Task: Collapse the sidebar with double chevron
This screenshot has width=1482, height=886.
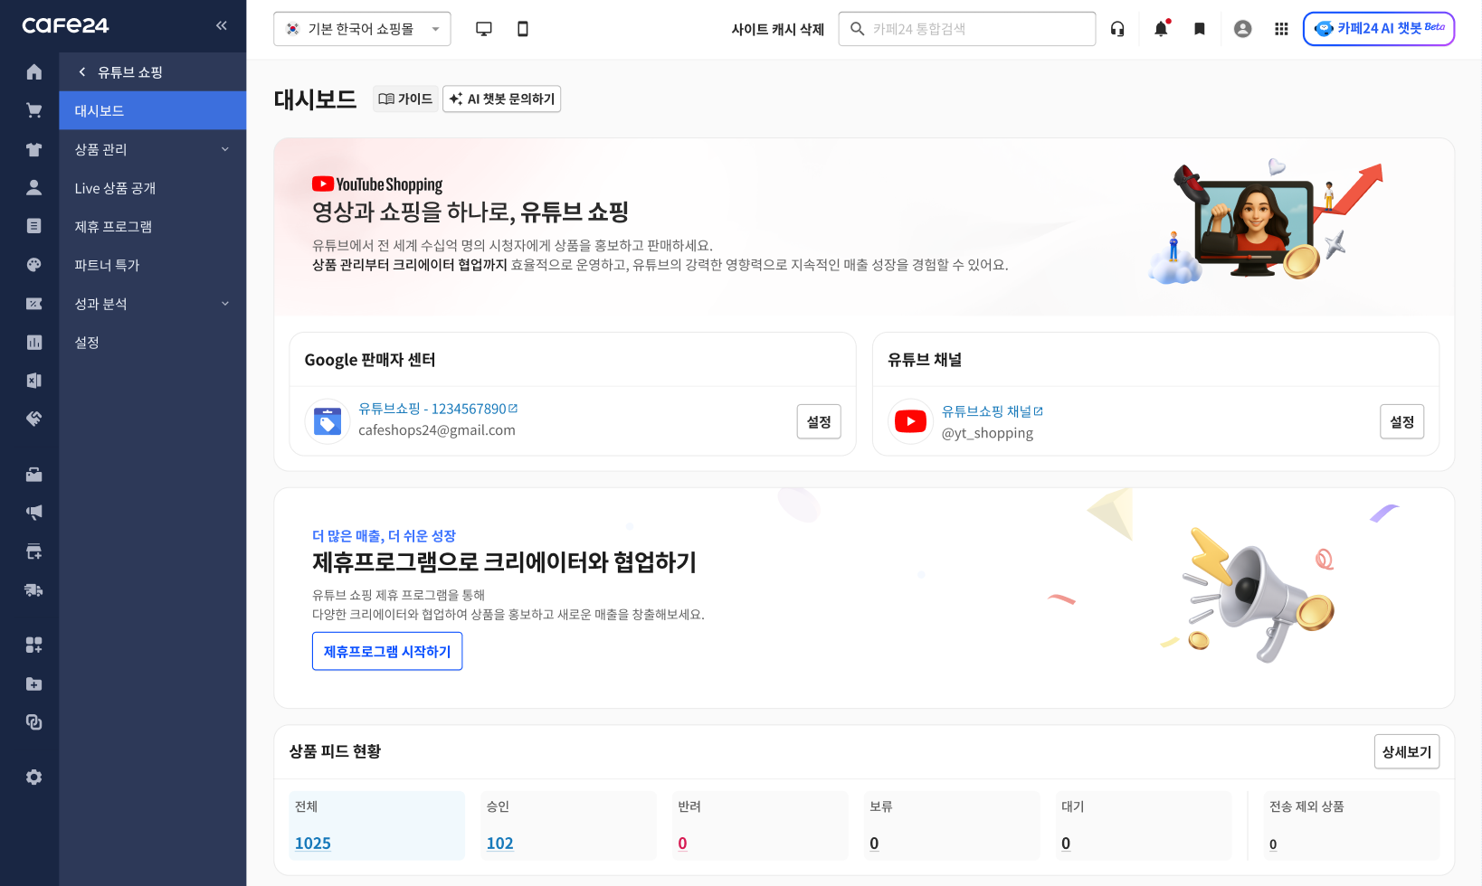Action: tap(222, 25)
